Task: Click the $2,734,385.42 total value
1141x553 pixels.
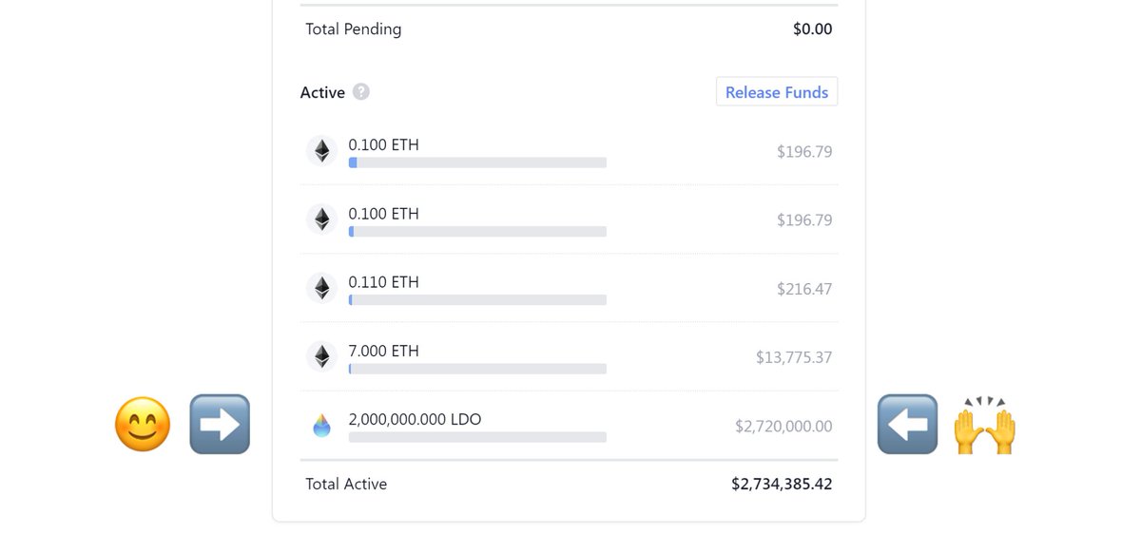Action: [x=782, y=484]
